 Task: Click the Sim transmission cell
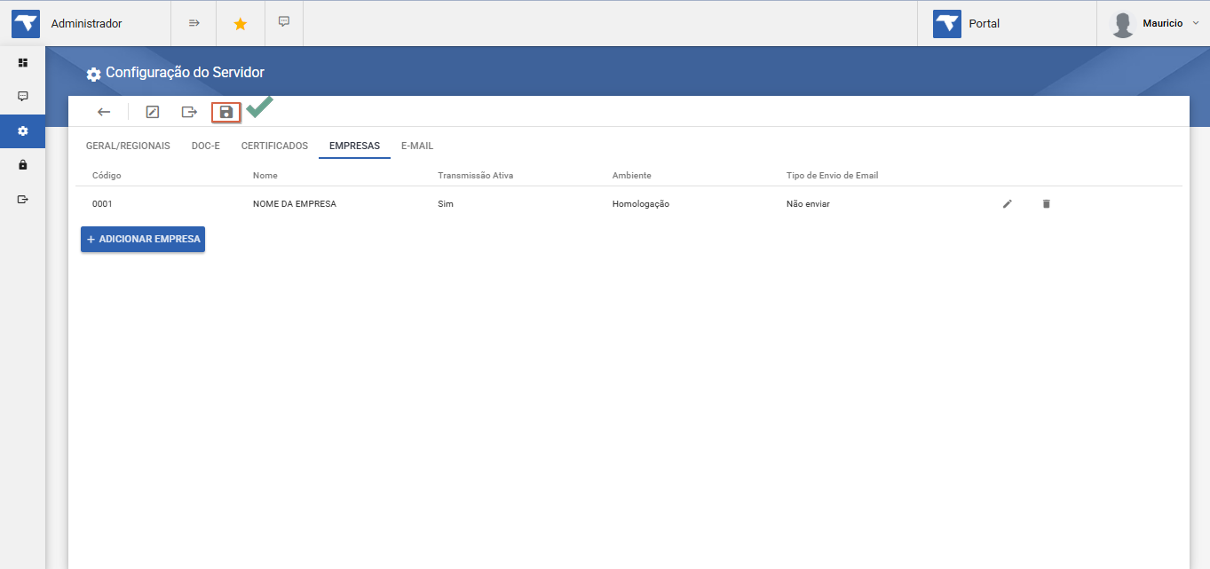click(x=446, y=203)
